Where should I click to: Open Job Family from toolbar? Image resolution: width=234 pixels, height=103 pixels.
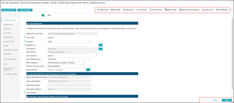pyautogui.click(x=142, y=10)
